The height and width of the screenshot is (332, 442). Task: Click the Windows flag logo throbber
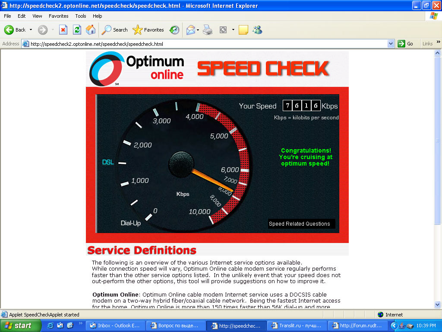(433, 16)
